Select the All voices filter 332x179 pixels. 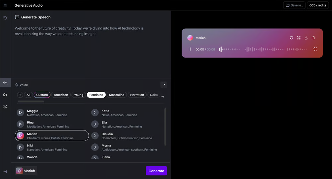click(28, 95)
